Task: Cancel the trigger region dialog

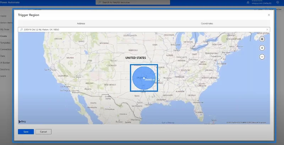Action: (43, 132)
